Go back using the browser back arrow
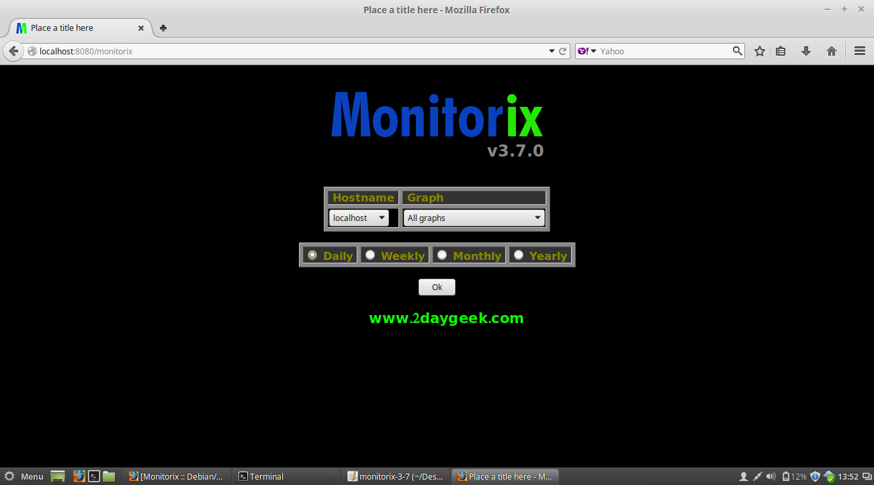This screenshot has height=485, width=874. (x=13, y=51)
